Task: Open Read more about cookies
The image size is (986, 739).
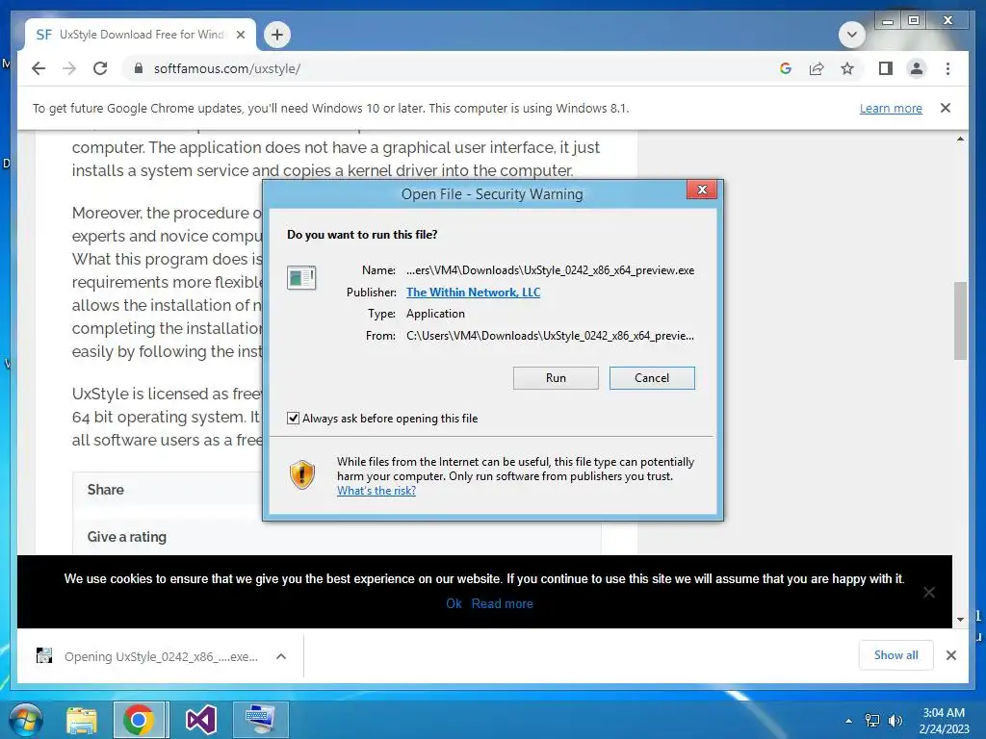Action: (503, 603)
